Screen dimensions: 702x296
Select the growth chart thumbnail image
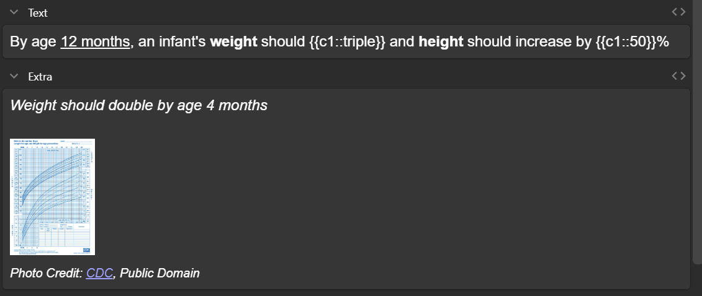[52, 196]
